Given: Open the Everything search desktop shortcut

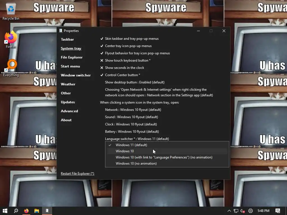Looking at the screenshot, I should click(x=11, y=68).
